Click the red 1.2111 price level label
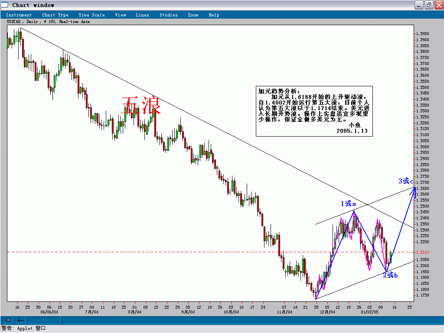 (422, 252)
